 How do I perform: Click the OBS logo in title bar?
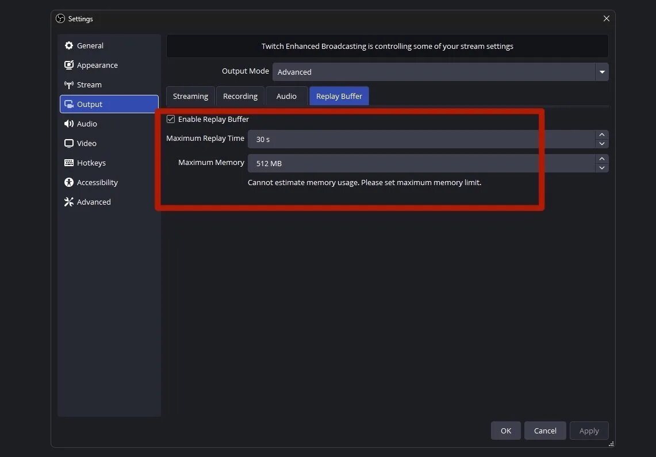click(x=60, y=18)
